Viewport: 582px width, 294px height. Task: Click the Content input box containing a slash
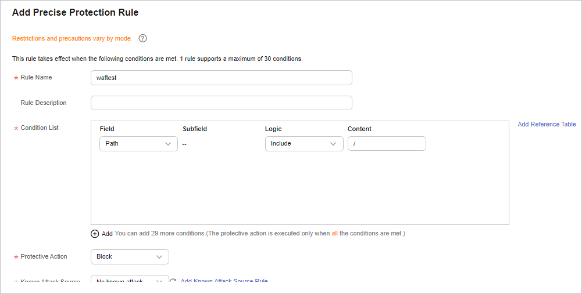click(387, 144)
